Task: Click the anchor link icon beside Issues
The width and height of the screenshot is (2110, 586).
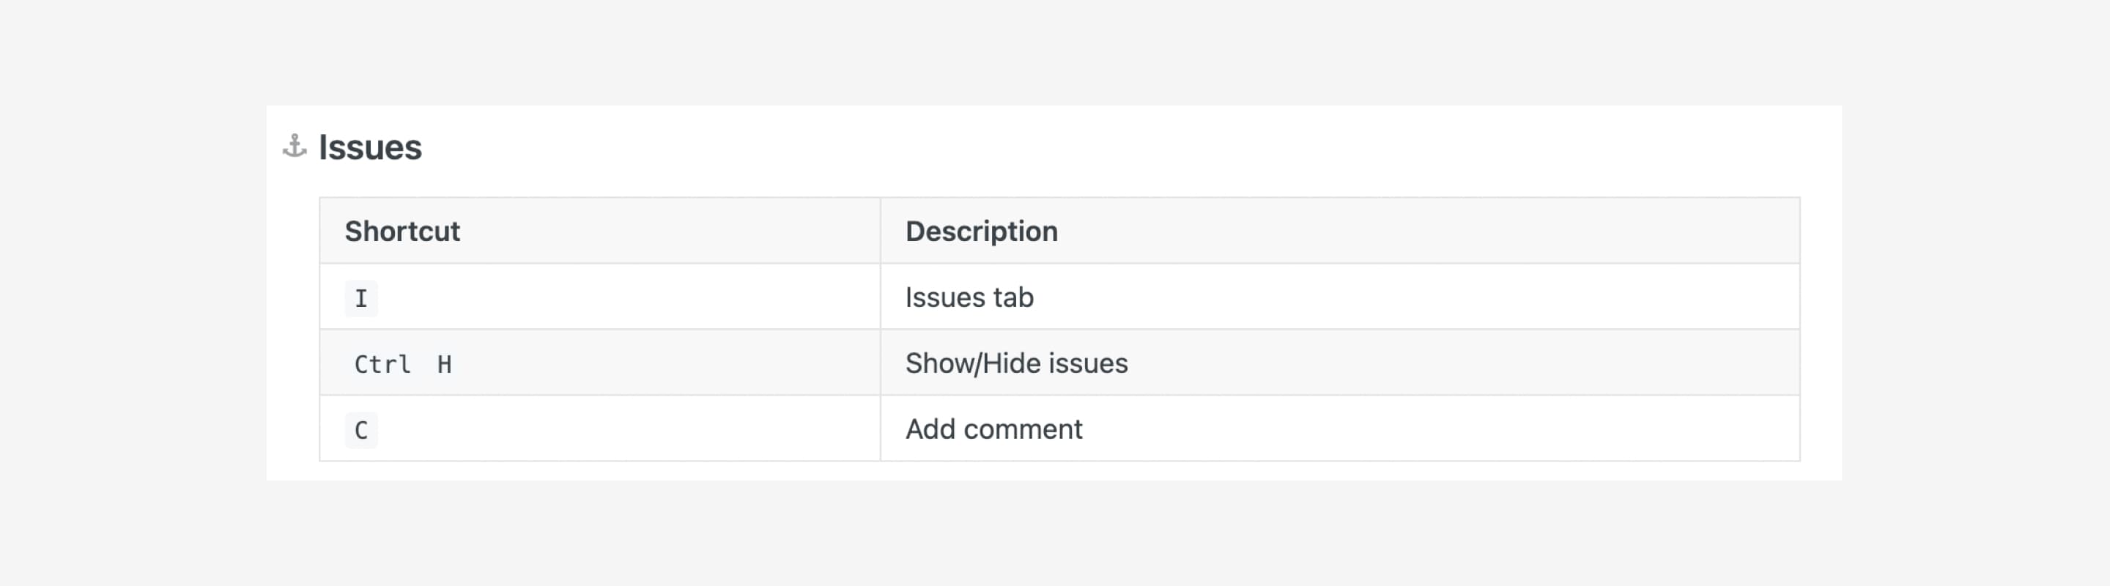Action: point(294,146)
